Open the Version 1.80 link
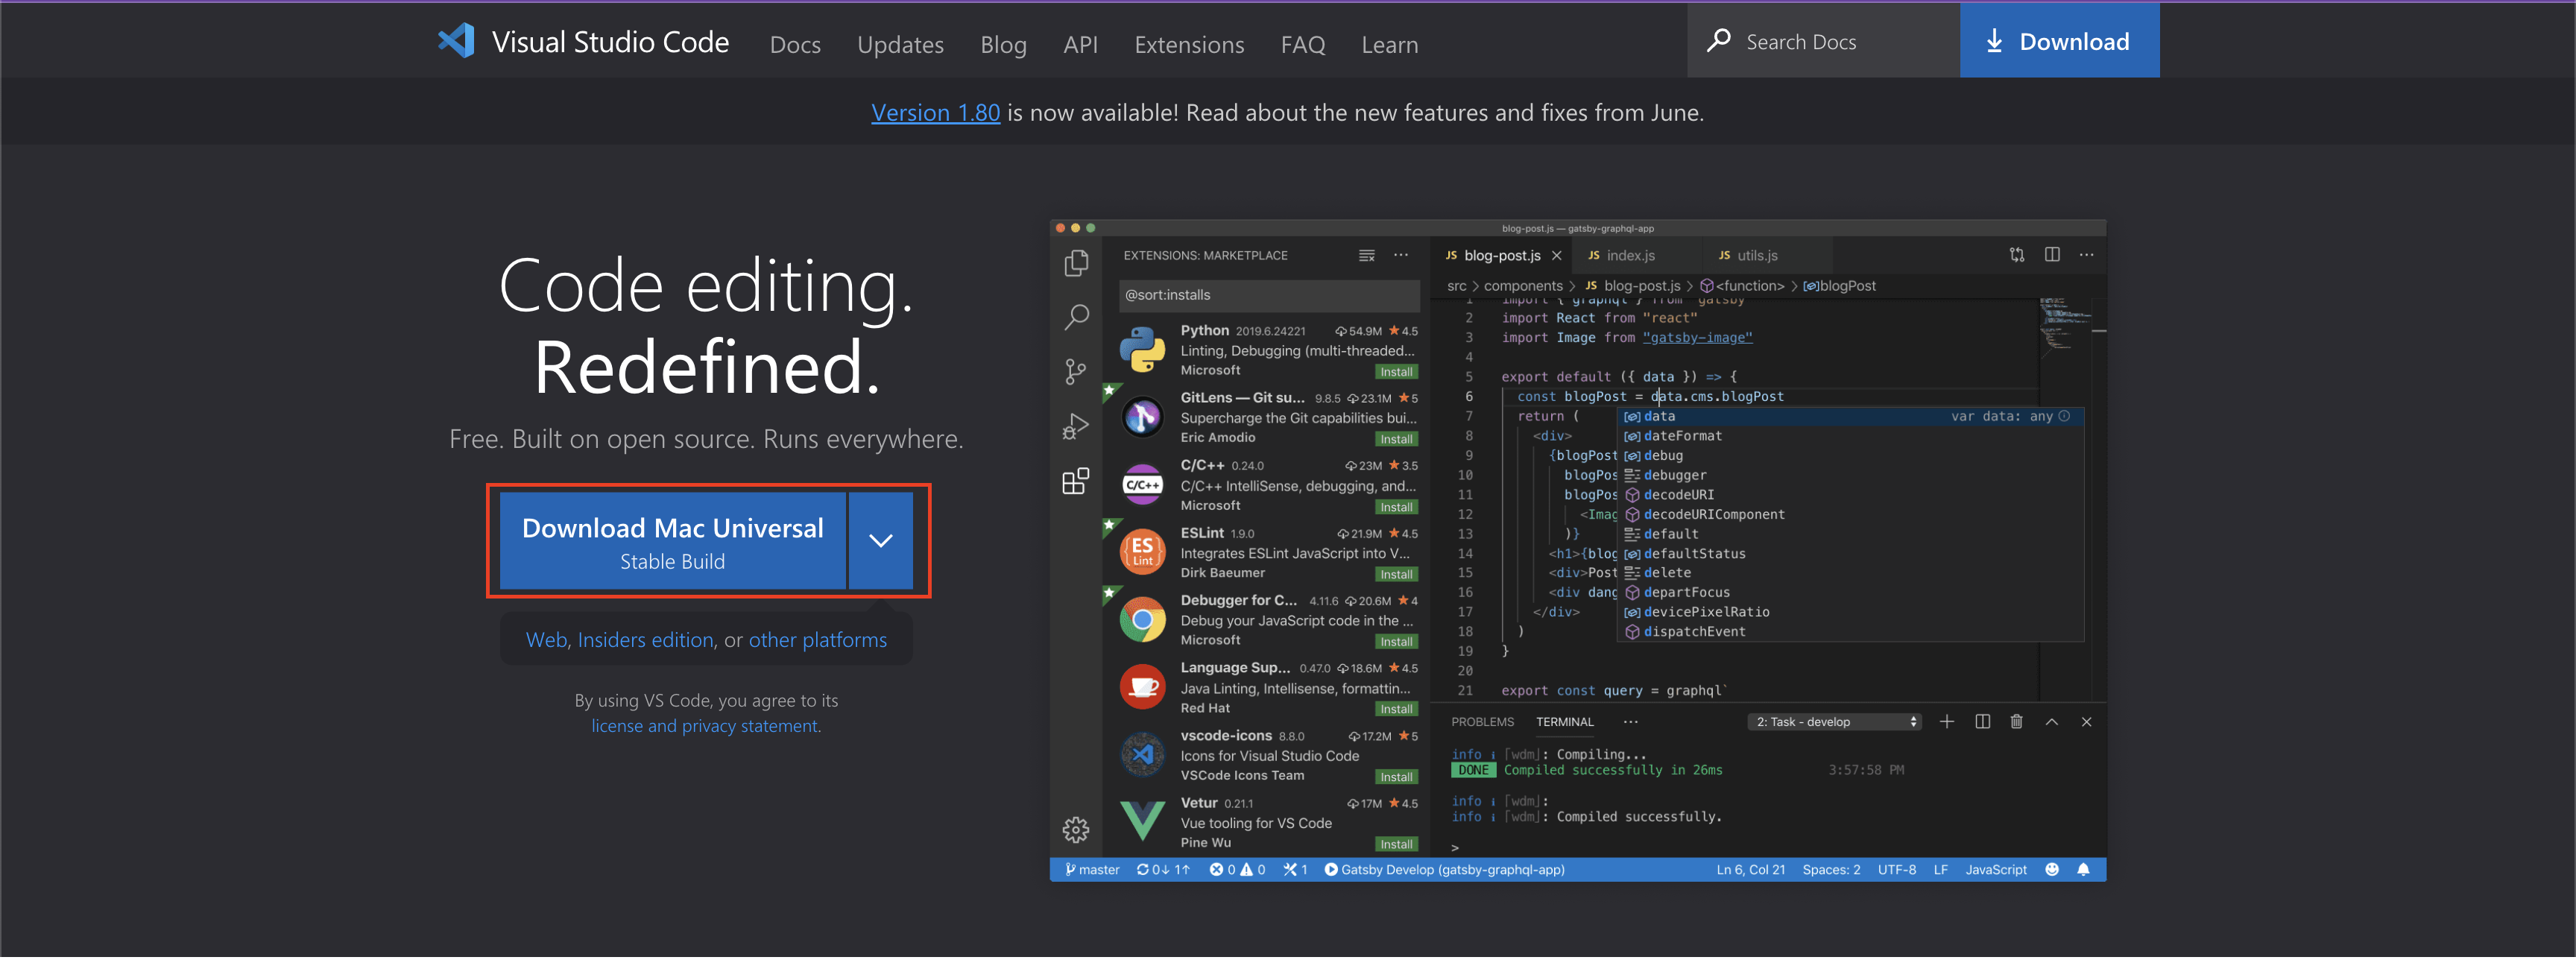 (x=935, y=113)
